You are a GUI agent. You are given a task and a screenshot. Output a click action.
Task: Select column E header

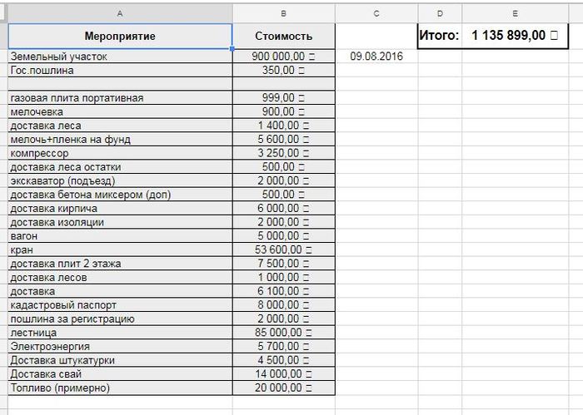[516, 13]
